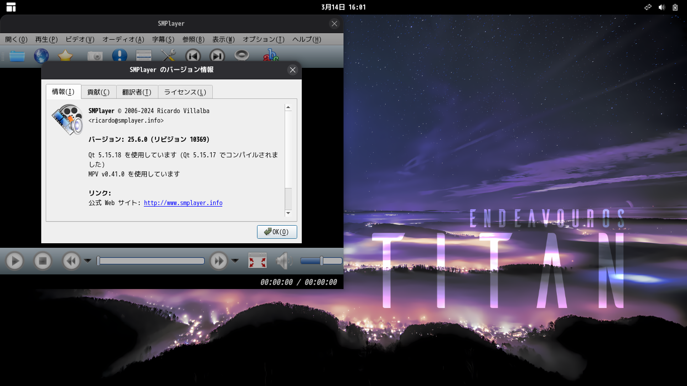Open the オーディオ(A) menu
The width and height of the screenshot is (687, 386).
[x=123, y=39]
